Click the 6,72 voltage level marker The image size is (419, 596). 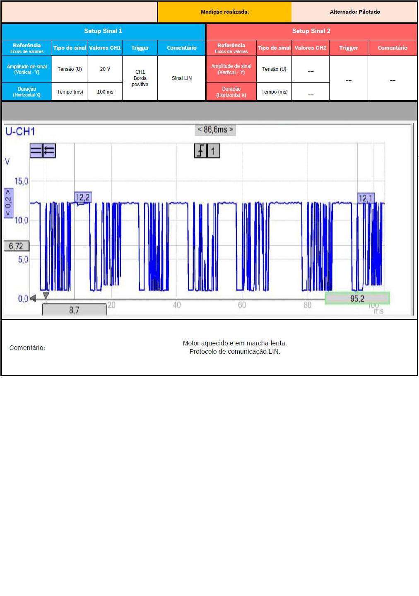coord(16,246)
